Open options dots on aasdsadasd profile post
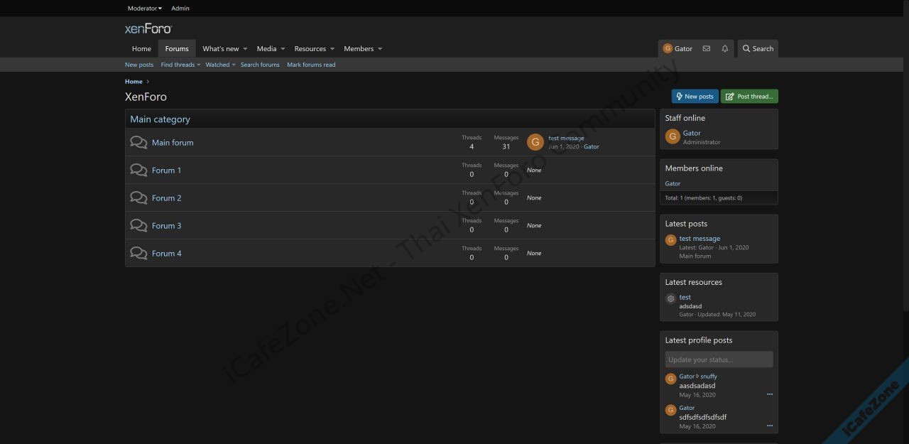This screenshot has width=909, height=444. pyautogui.click(x=769, y=394)
